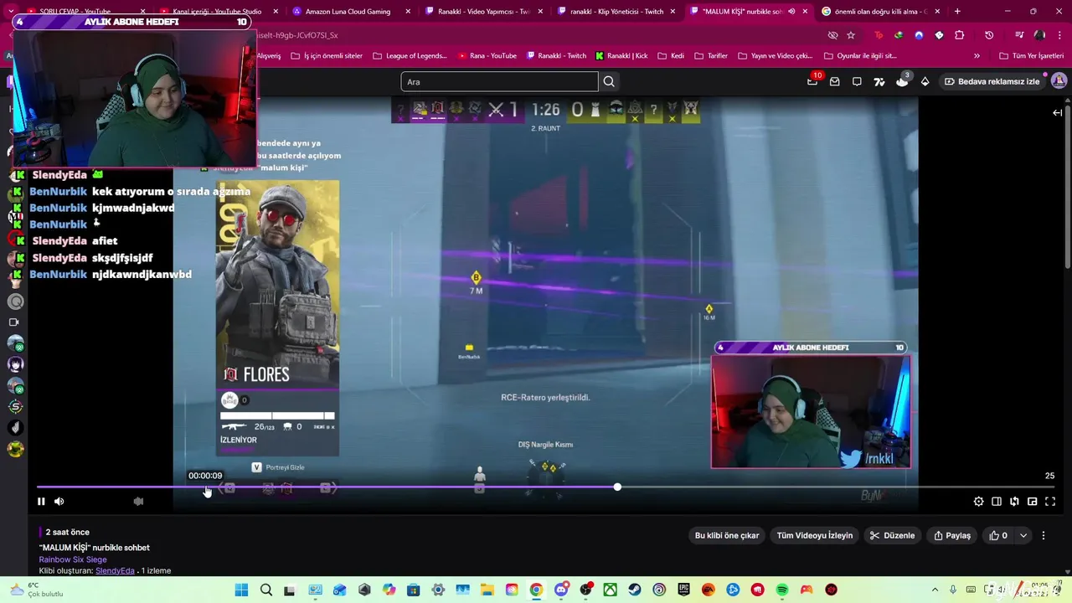Open Twitch Prime loot crown icon

(812, 81)
